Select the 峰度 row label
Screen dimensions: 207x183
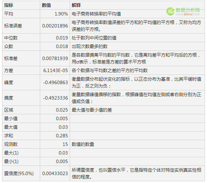(x=9, y=82)
